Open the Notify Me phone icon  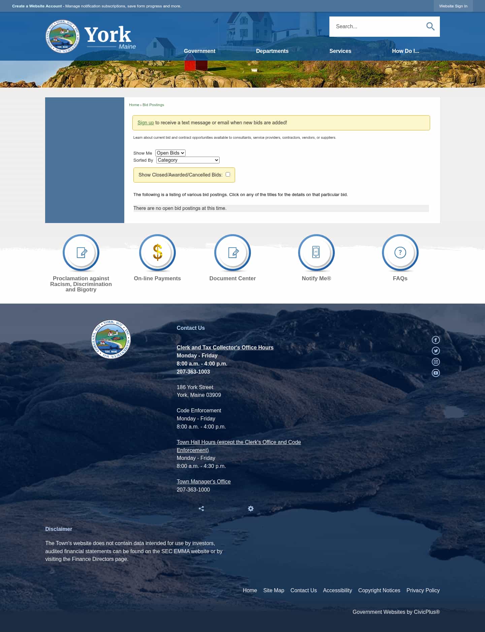[316, 253]
